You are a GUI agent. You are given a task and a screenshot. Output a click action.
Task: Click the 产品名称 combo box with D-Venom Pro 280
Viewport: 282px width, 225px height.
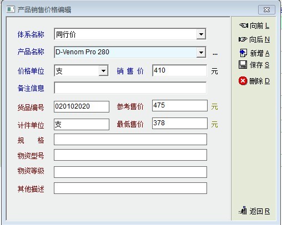tap(130, 52)
